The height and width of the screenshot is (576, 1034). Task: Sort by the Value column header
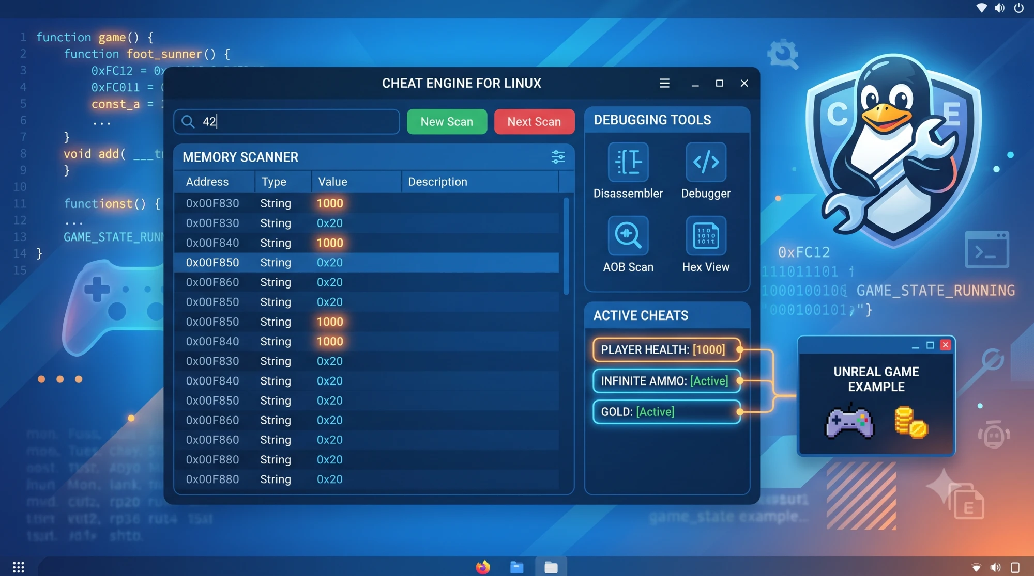pyautogui.click(x=356, y=182)
